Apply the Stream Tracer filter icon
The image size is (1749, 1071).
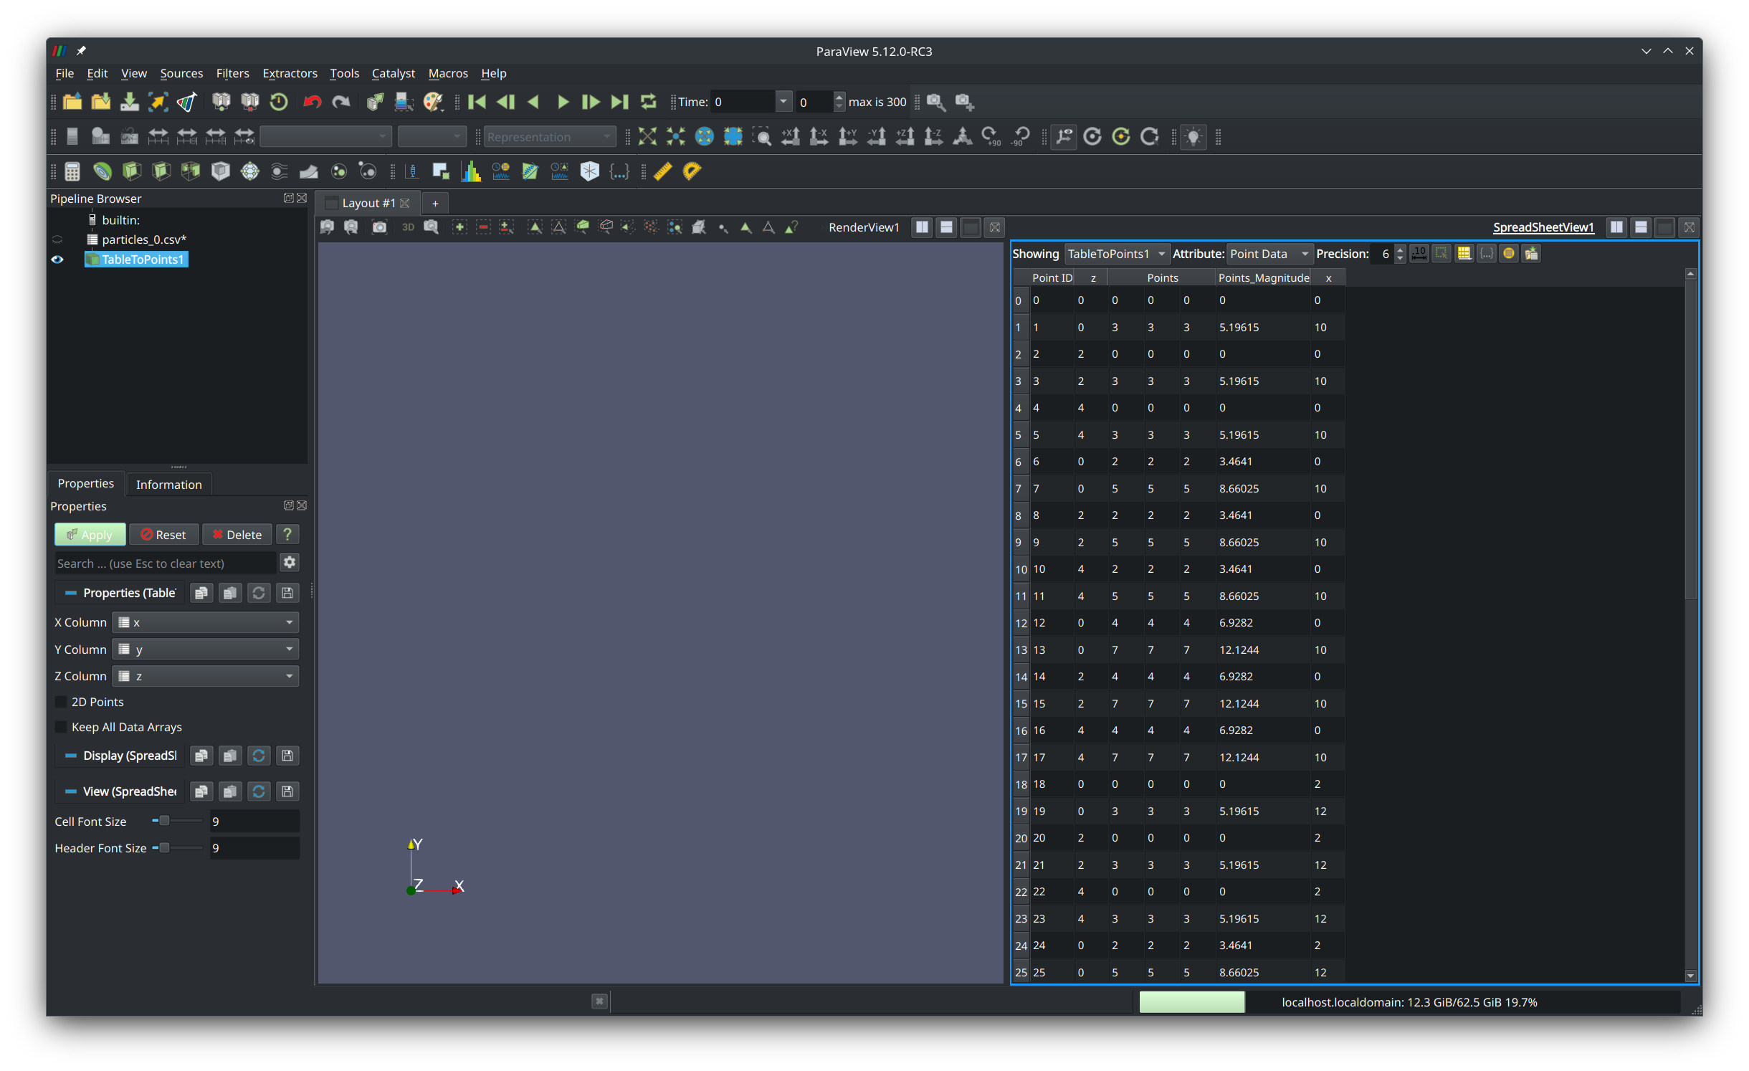point(279,171)
